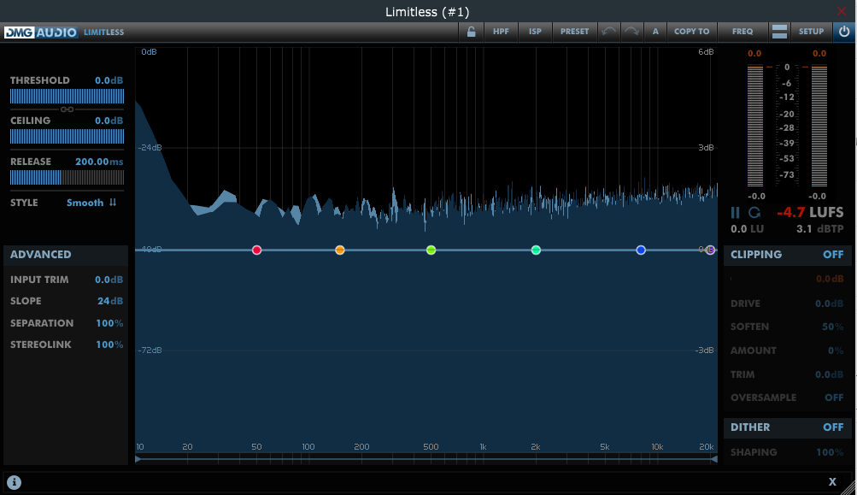Toggle the A/B compare button
This screenshot has height=495, width=857.
[655, 32]
